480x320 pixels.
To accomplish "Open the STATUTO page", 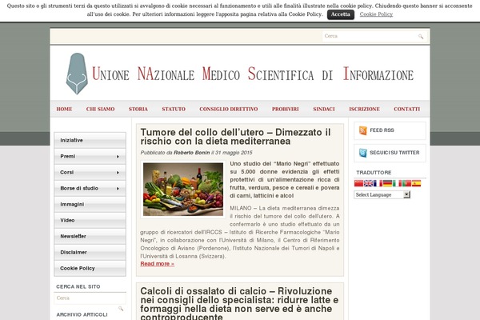I will click(174, 109).
